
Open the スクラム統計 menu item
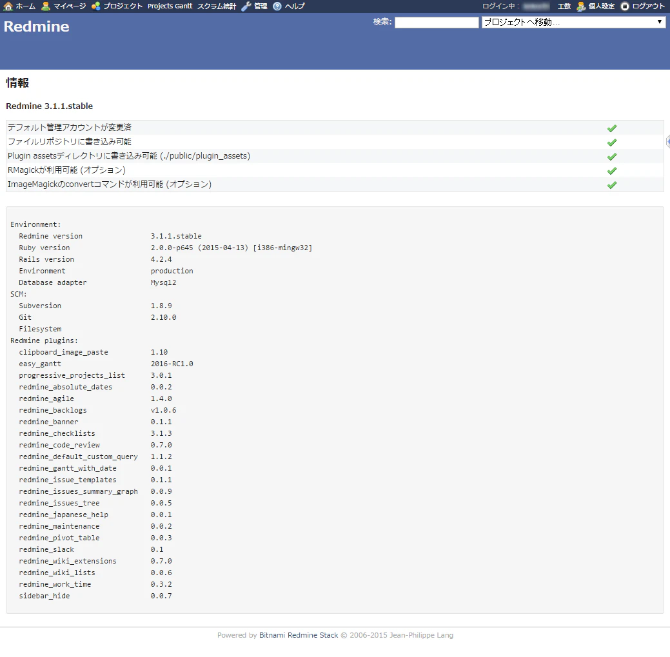(217, 6)
